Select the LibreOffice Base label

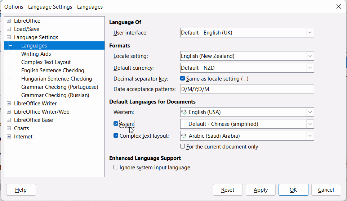34,120
